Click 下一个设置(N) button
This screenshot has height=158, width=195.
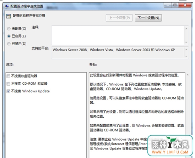(x=148, y=18)
